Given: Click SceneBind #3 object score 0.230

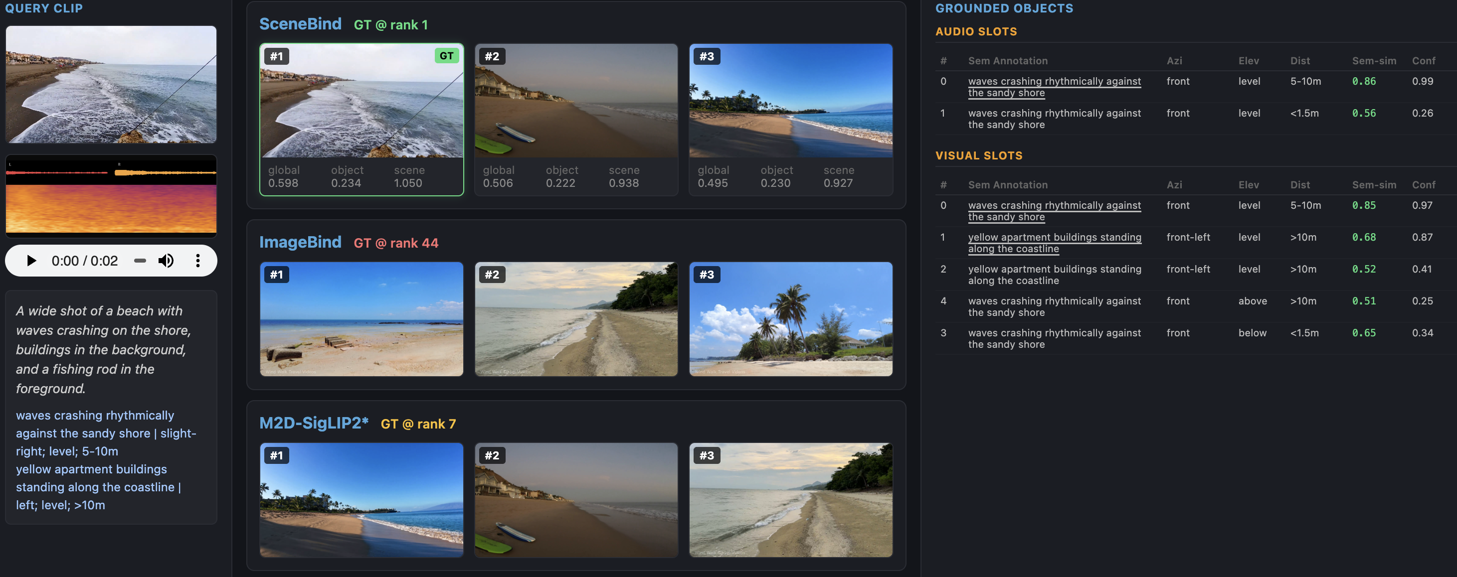Looking at the screenshot, I should coord(775,183).
